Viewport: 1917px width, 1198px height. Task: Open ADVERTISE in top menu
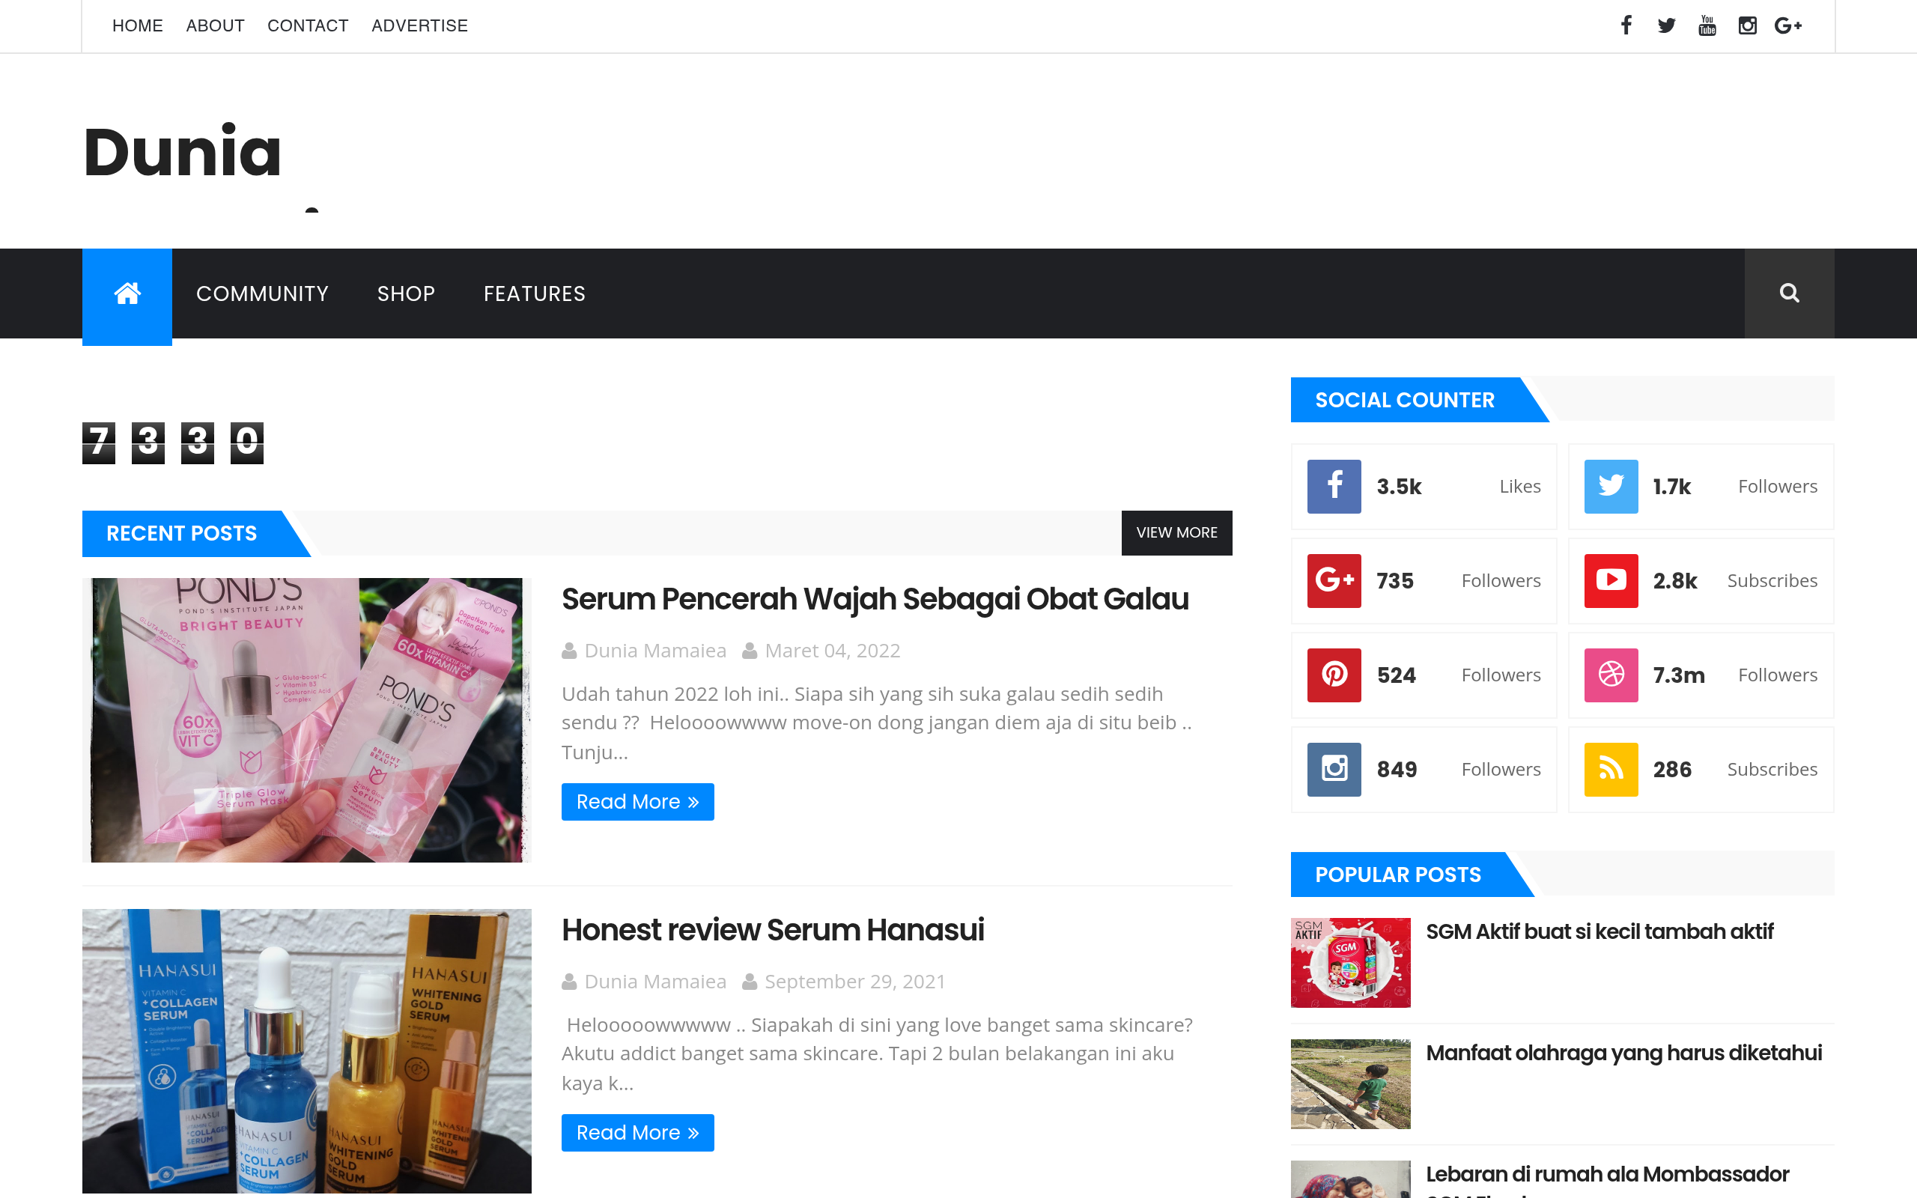[419, 26]
